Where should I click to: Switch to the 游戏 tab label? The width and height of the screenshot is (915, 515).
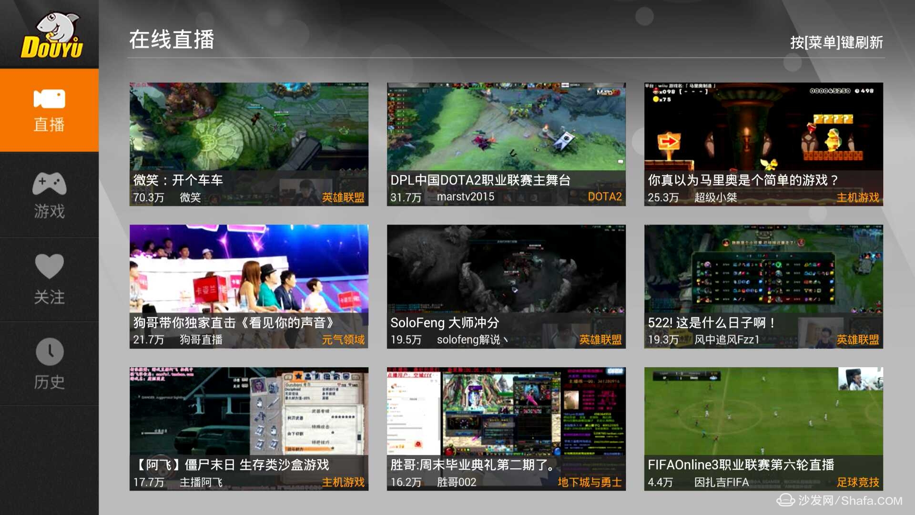49,211
